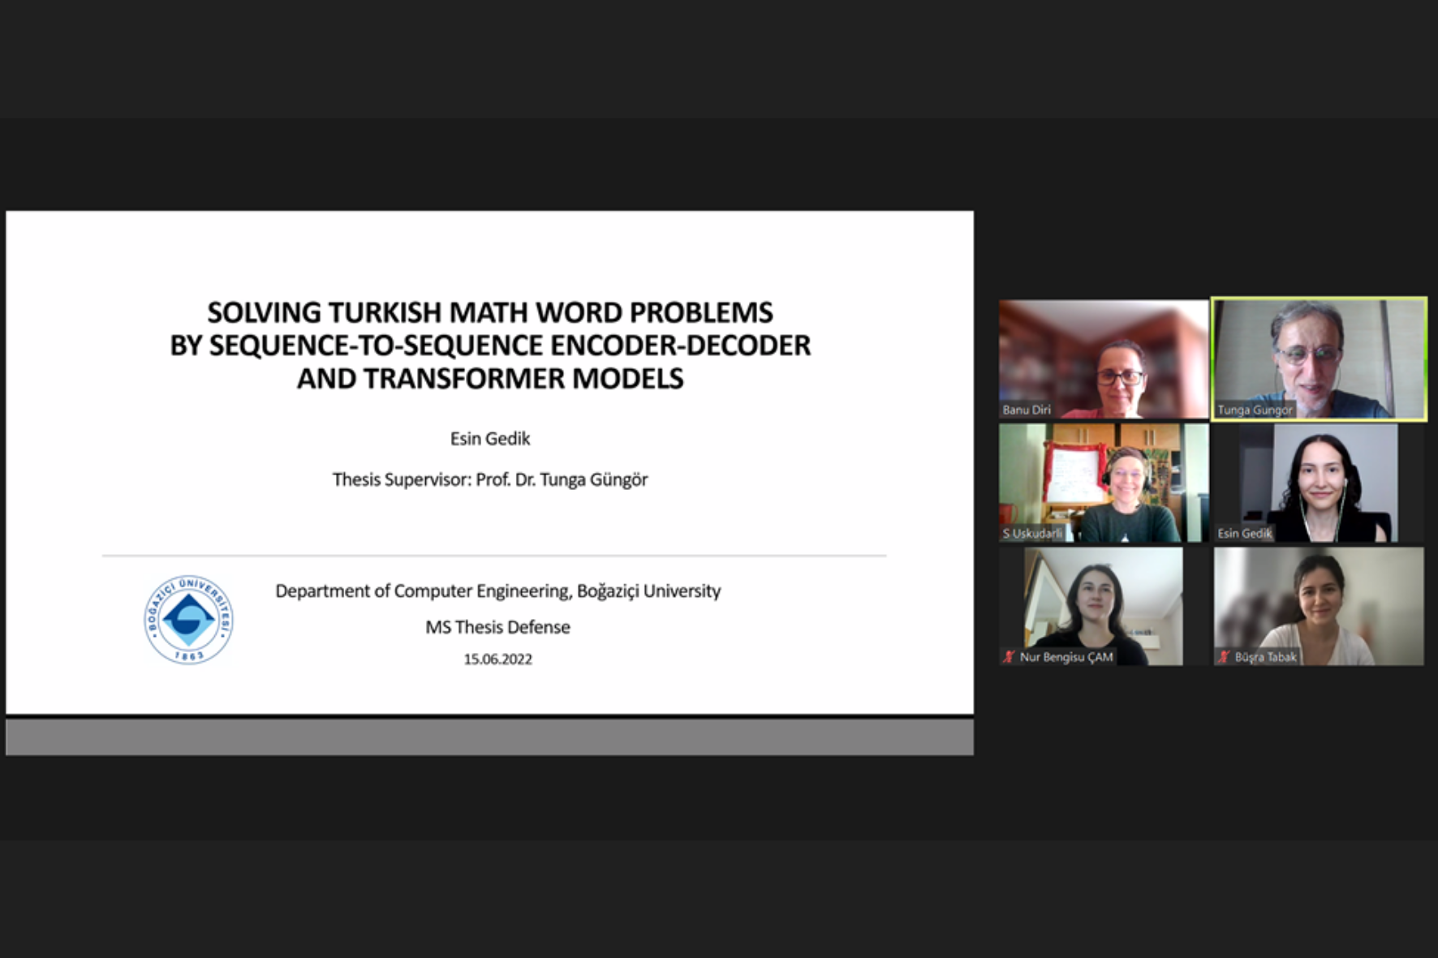Click "Esin Gedik" name label in video grid
The height and width of the screenshot is (958, 1438).
(1244, 534)
